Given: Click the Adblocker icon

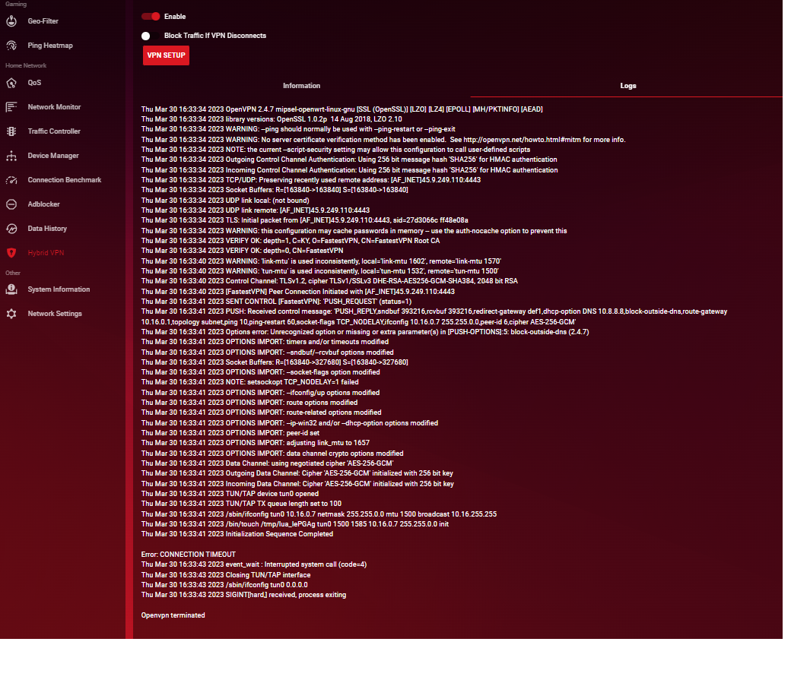Looking at the screenshot, I should click(11, 204).
